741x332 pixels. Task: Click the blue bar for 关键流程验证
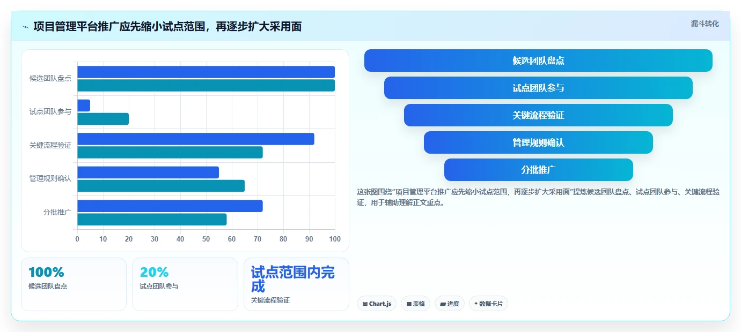(196, 139)
